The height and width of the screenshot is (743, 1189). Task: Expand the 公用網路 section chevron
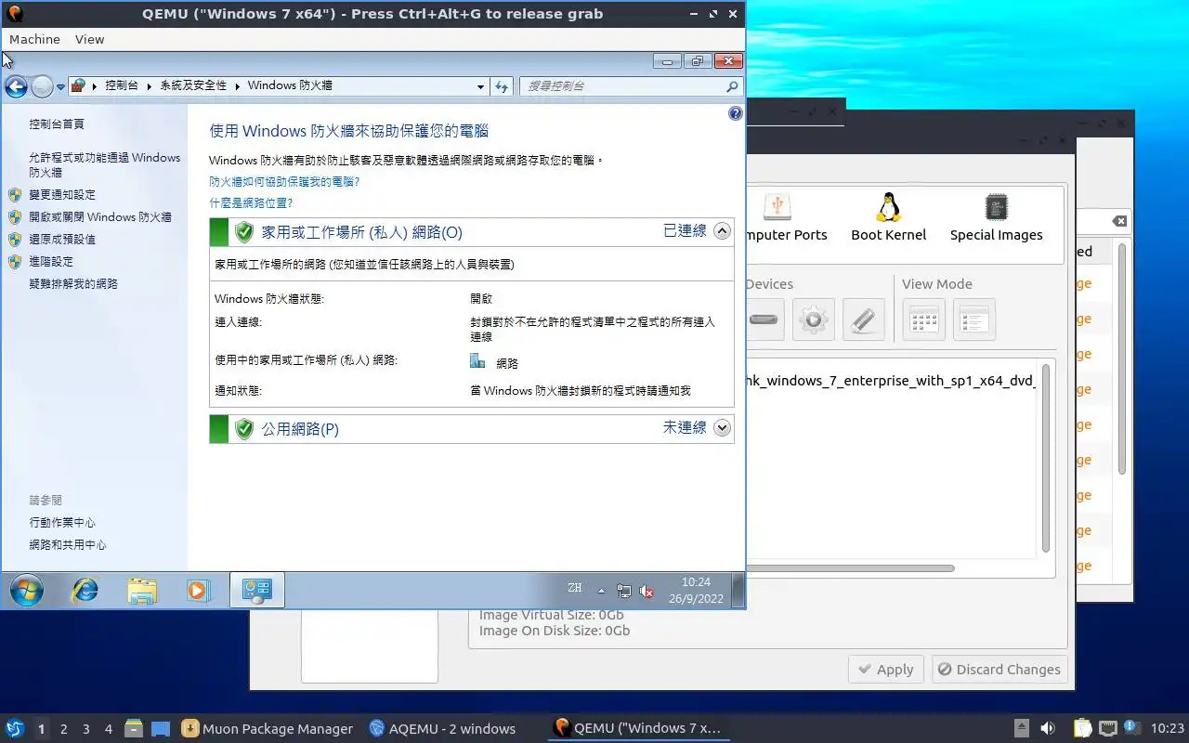point(722,428)
